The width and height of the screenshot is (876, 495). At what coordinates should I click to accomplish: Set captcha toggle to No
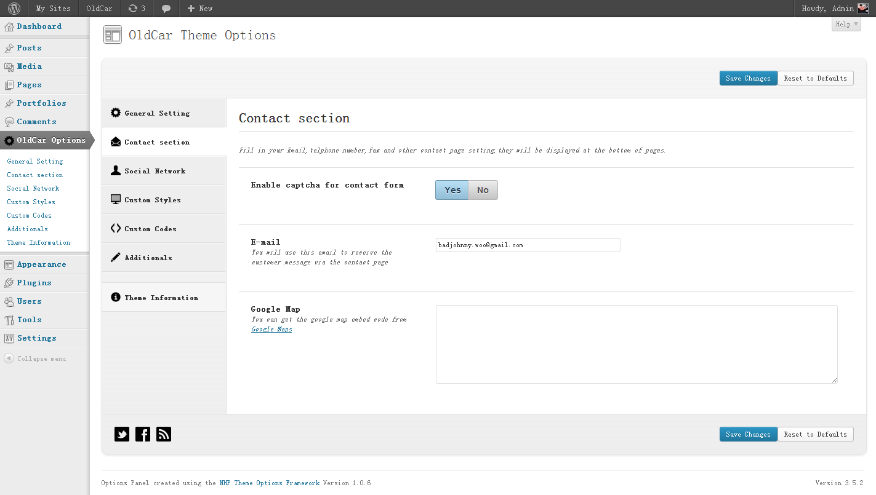pos(483,190)
